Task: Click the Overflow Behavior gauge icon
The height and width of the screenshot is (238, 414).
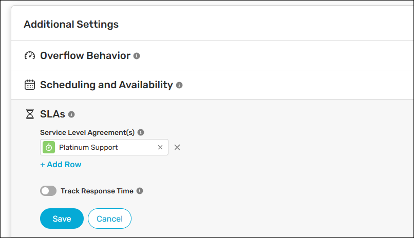Action: pyautogui.click(x=30, y=55)
